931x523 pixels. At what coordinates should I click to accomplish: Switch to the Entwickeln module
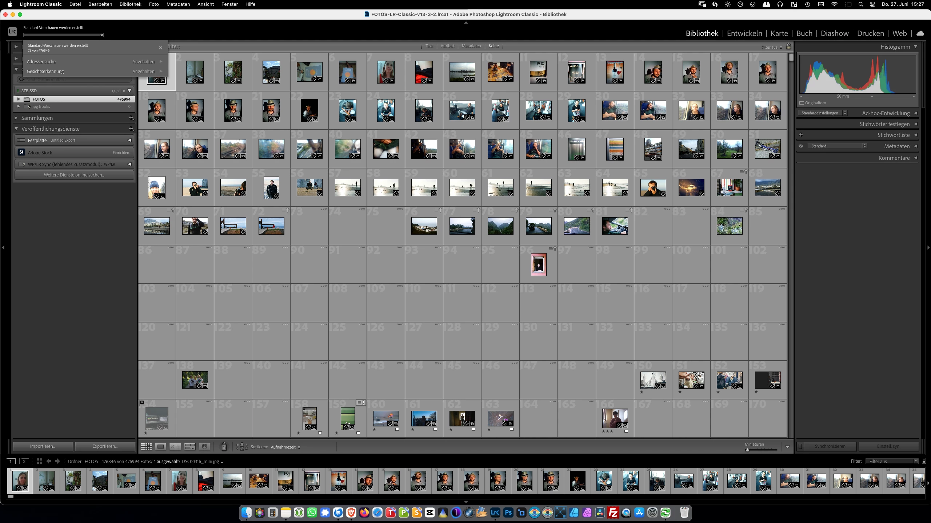click(744, 33)
